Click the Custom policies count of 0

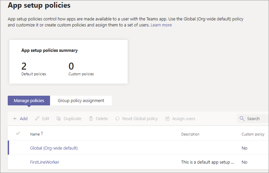pos(71,66)
